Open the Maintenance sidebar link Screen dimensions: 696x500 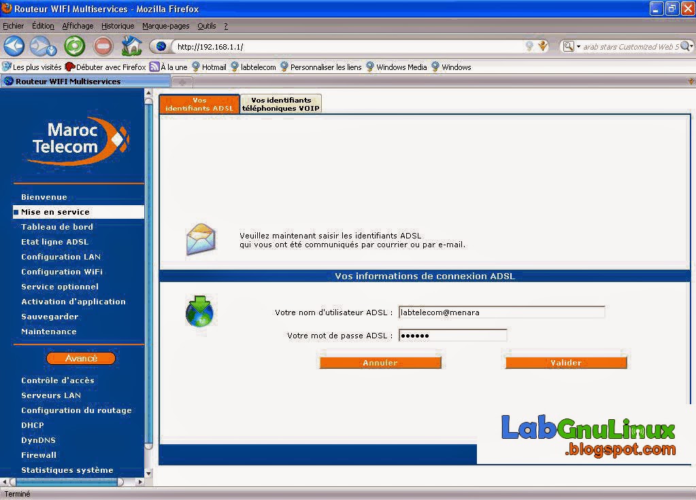(x=49, y=332)
